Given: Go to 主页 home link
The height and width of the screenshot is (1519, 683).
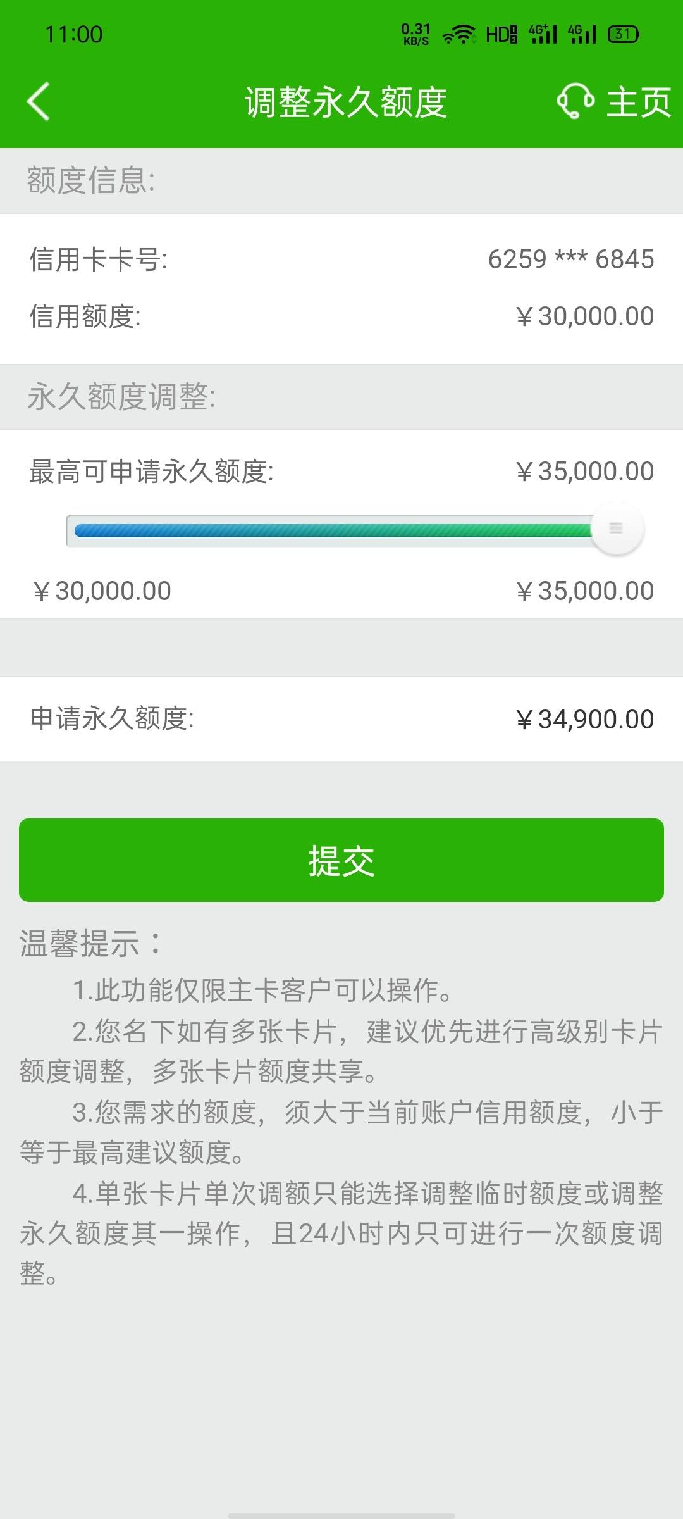Looking at the screenshot, I should click(x=639, y=102).
